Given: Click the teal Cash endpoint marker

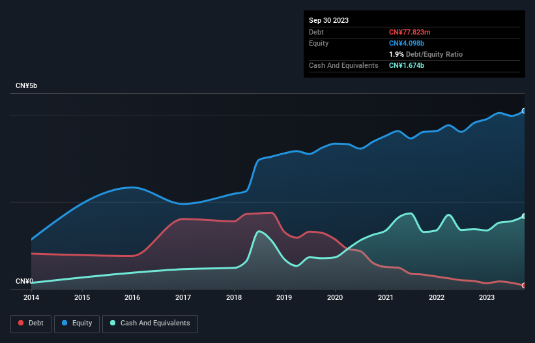Looking at the screenshot, I should [x=524, y=216].
